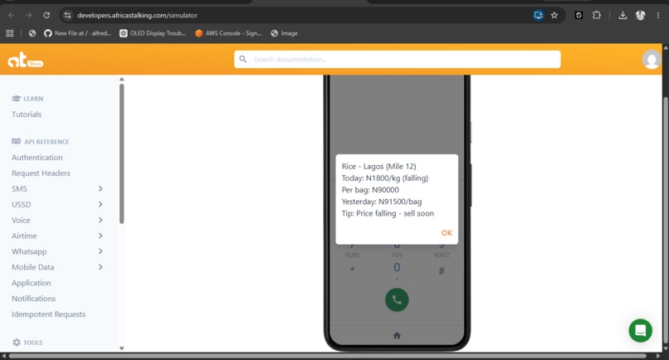669x360 pixels.
Task: Tap the hash key on dialpad
Action: tap(442, 270)
